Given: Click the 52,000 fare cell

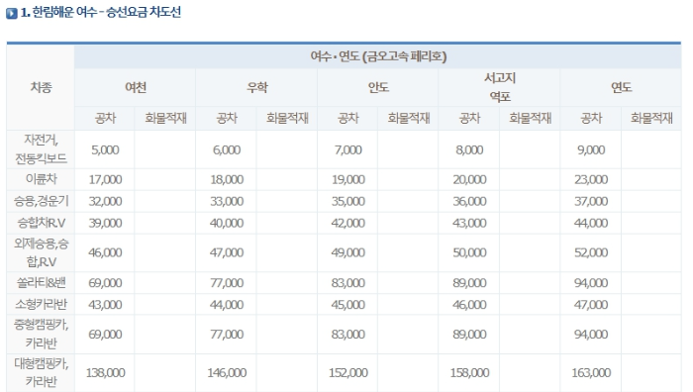Looking at the screenshot, I should pyautogui.click(x=591, y=252).
